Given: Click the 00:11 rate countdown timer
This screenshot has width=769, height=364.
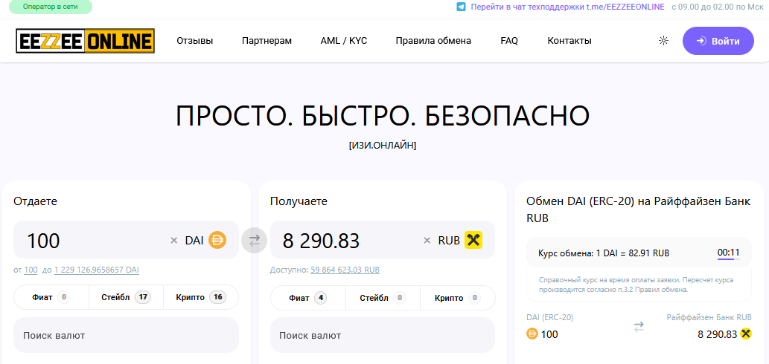Looking at the screenshot, I should tap(728, 253).
